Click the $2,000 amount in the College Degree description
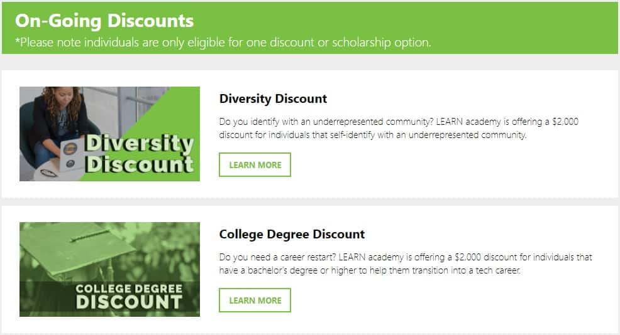 pyautogui.click(x=468, y=257)
